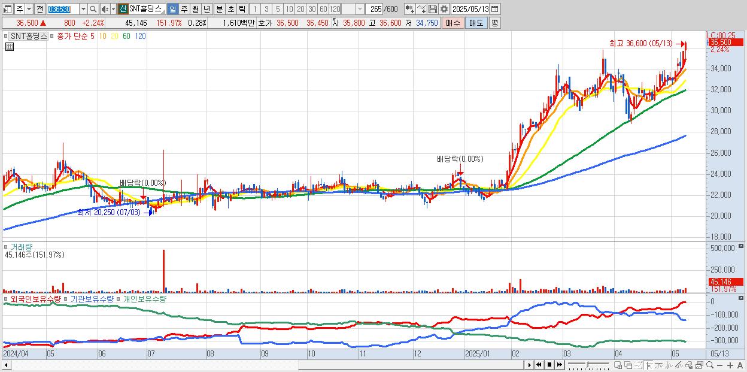747x372 pixels.
Task: Switch to the 초 second chart
Action: click(230, 9)
